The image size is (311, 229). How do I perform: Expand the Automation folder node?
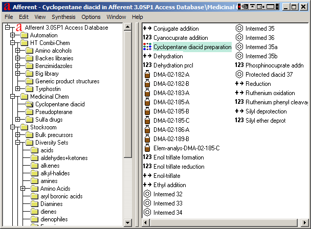(13, 35)
